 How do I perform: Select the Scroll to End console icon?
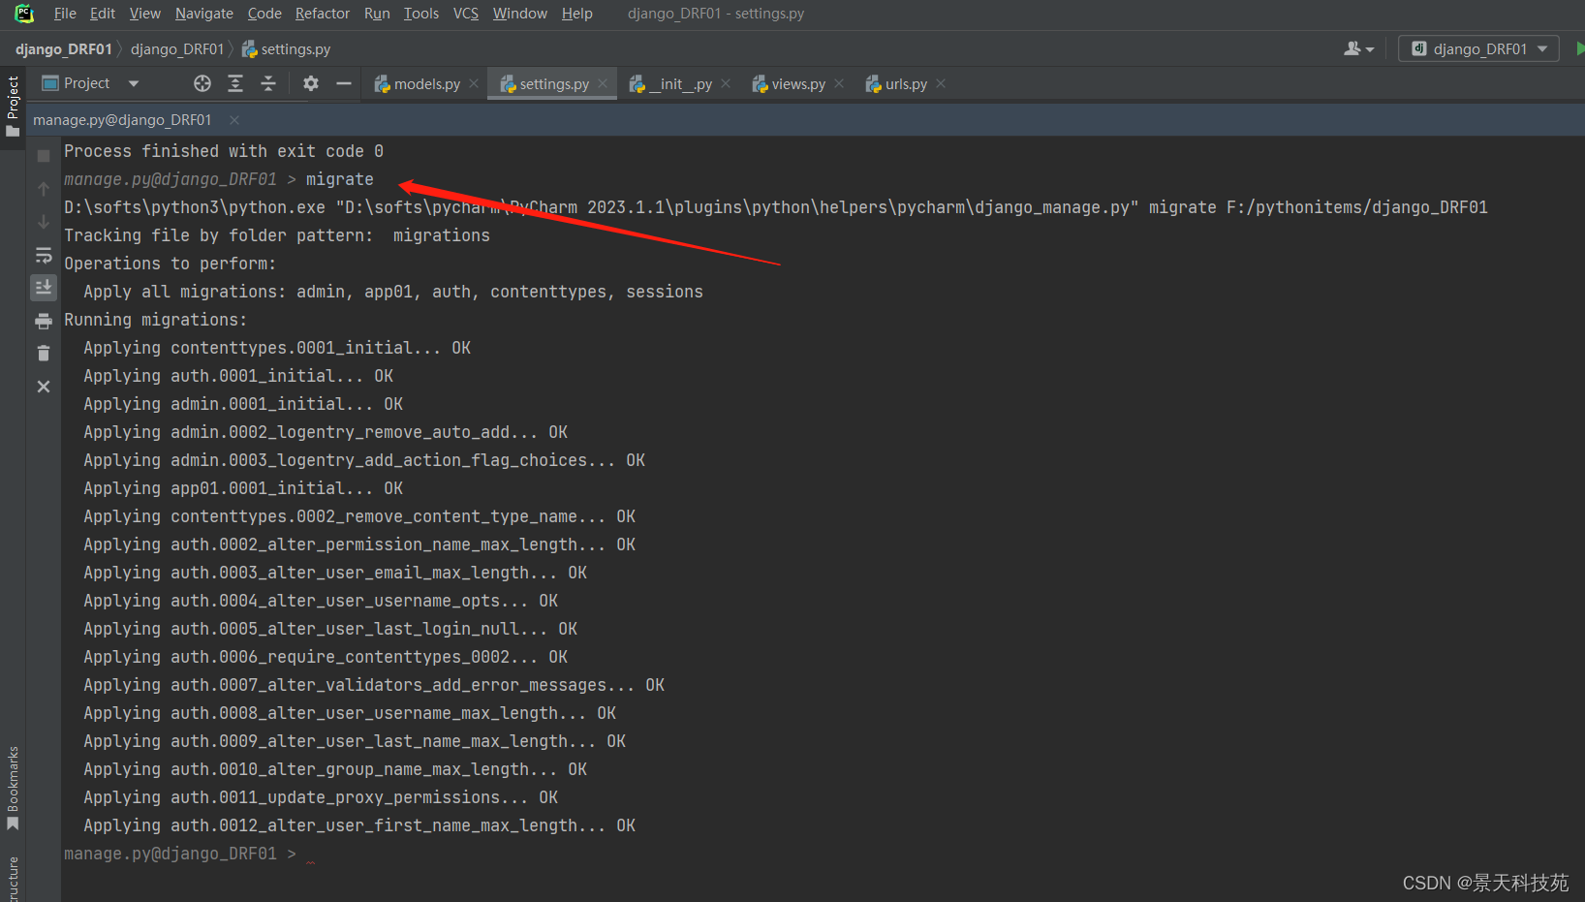[43, 287]
